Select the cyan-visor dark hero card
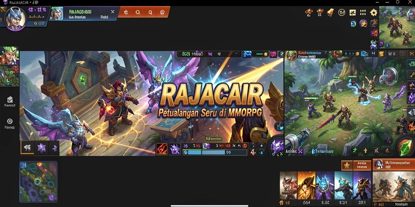 (344, 185)
